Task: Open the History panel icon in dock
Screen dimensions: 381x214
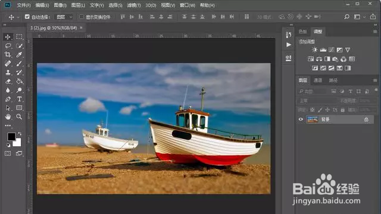Action: tap(288, 34)
